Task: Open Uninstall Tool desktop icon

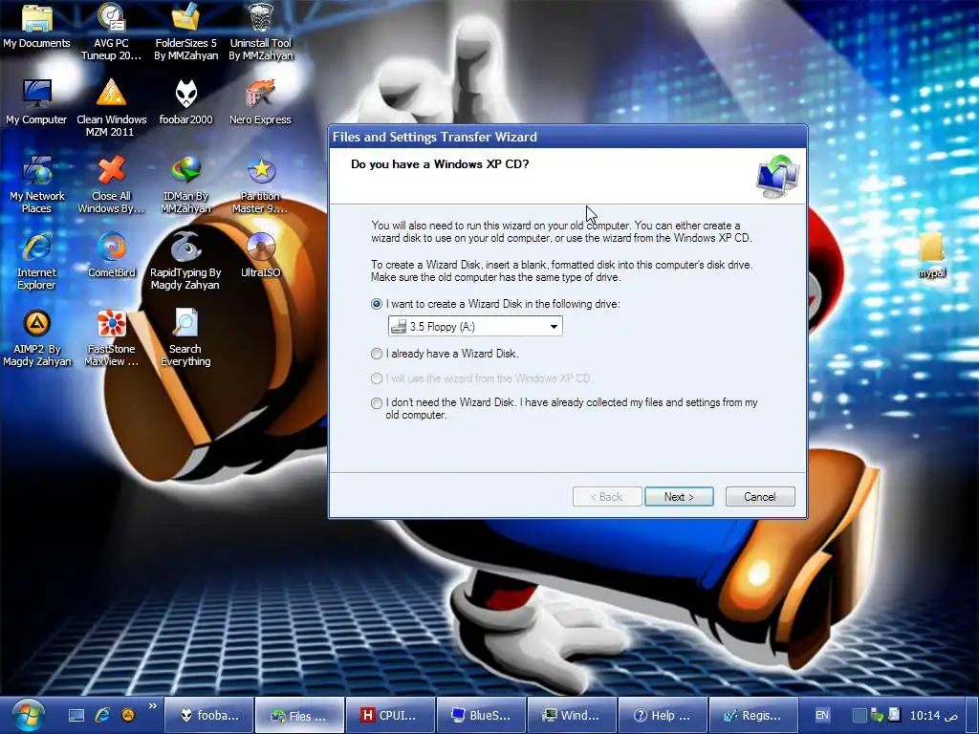Action: tap(260, 32)
